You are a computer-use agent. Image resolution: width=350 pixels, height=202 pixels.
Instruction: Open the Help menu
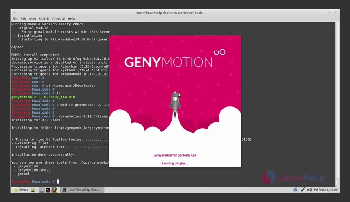(71, 19)
